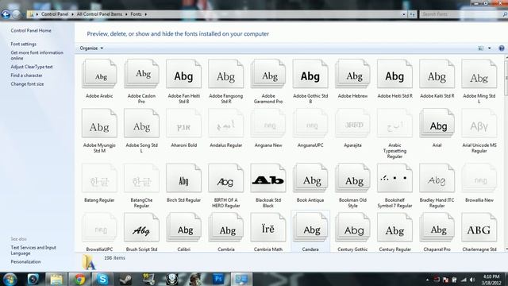508x286 pixels.
Task: Select the Angsana New font icon
Action: pyautogui.click(x=268, y=123)
